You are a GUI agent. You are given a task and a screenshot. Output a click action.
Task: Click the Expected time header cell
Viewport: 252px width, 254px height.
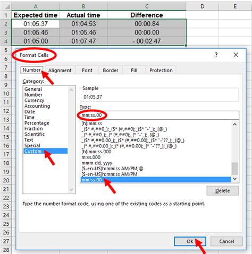pos(36,15)
